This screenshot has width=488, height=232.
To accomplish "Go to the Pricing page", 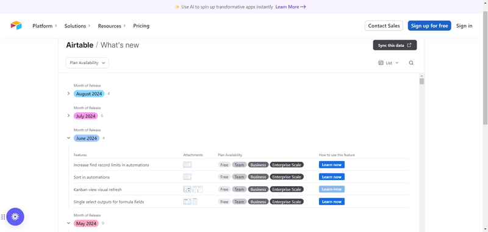I will 142,26.
